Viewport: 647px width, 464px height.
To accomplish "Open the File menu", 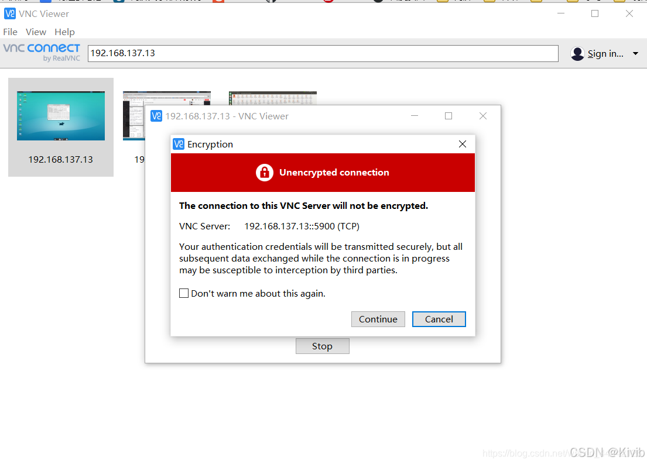I will [11, 32].
